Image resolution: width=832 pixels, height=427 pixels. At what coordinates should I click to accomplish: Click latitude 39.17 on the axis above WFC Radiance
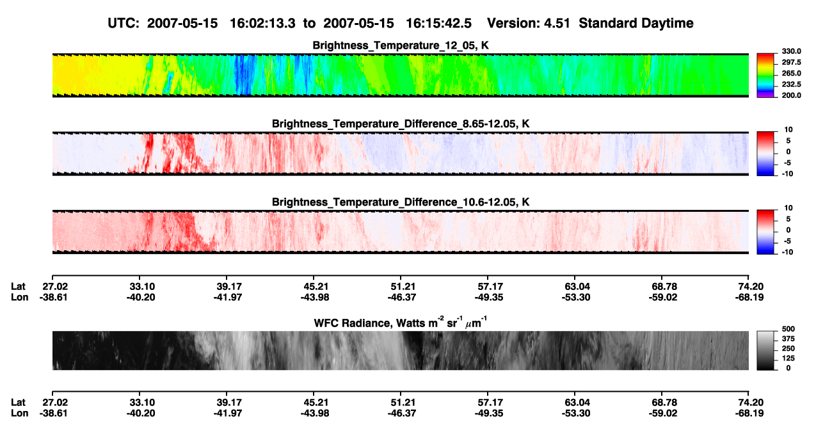tap(227, 286)
